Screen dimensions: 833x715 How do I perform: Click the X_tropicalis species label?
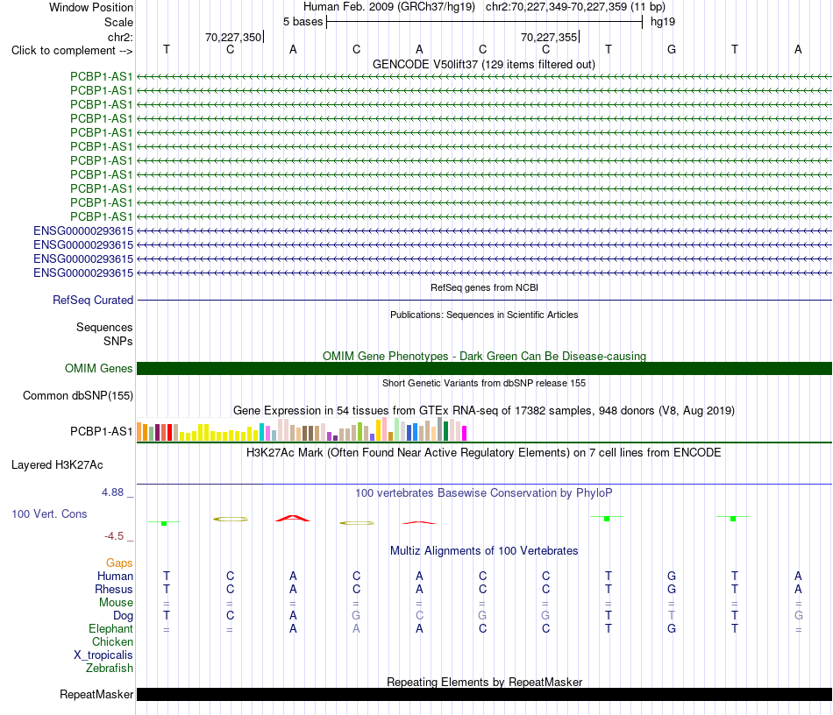[103, 655]
